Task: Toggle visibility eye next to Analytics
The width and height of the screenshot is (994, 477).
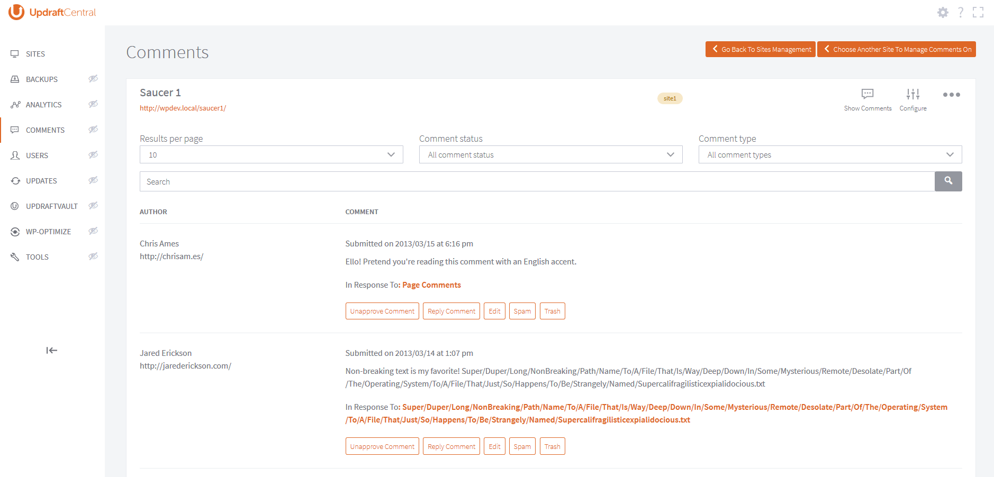Action: [x=93, y=104]
